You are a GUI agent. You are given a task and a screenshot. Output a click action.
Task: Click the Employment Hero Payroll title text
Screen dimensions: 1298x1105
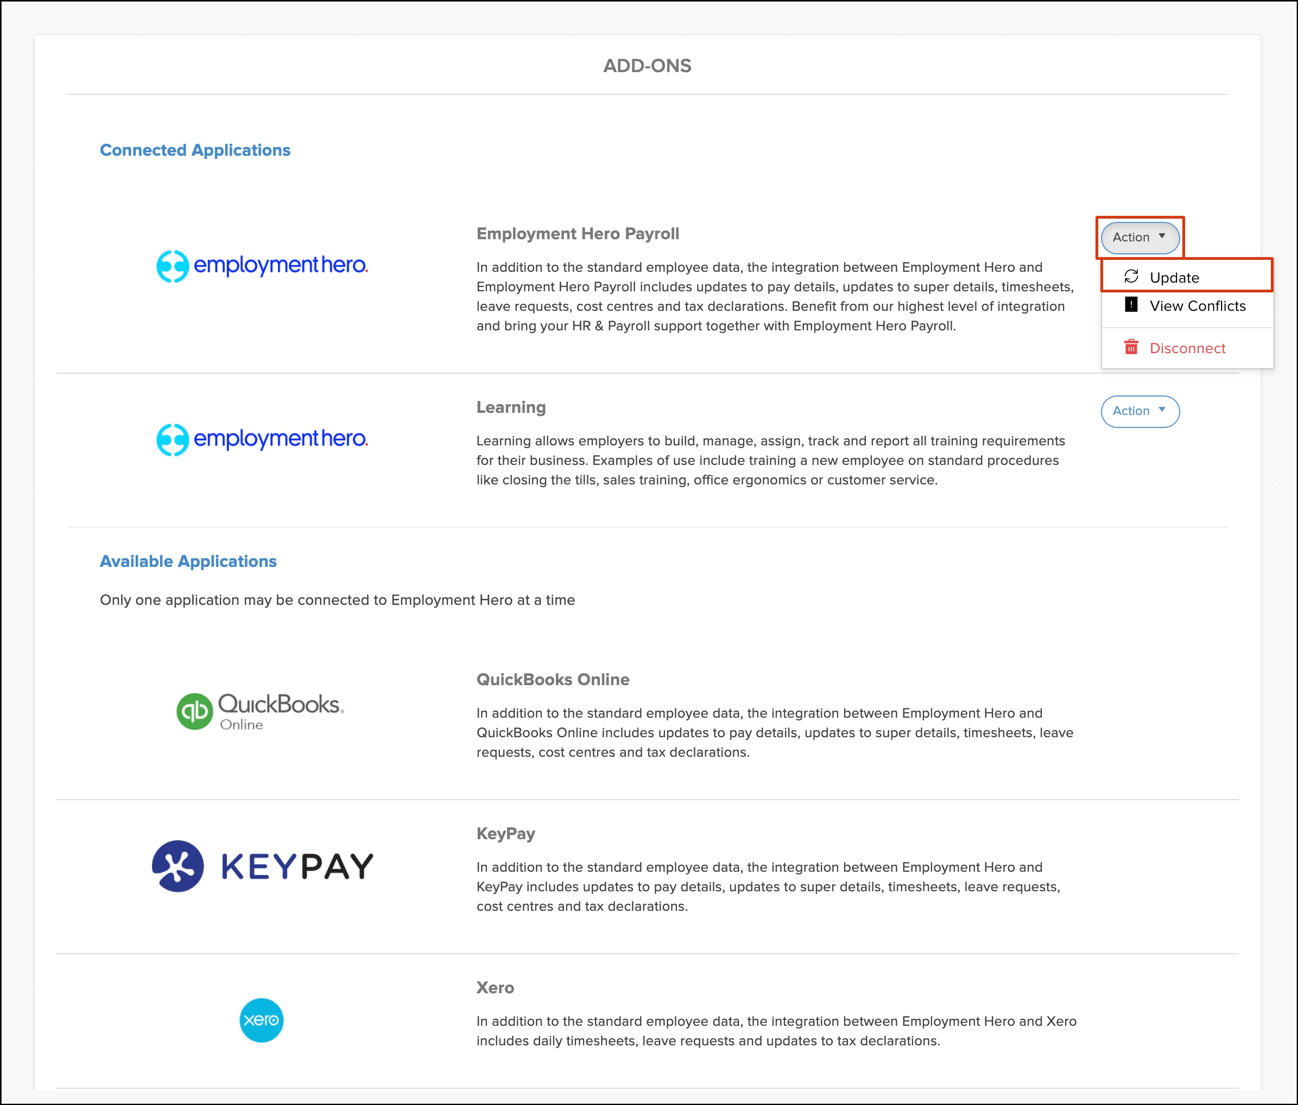578,233
